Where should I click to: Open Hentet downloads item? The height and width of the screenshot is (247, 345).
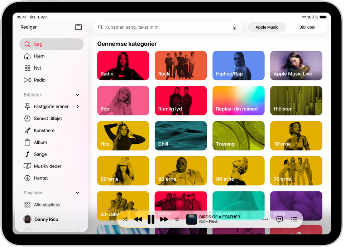[x=51, y=178]
